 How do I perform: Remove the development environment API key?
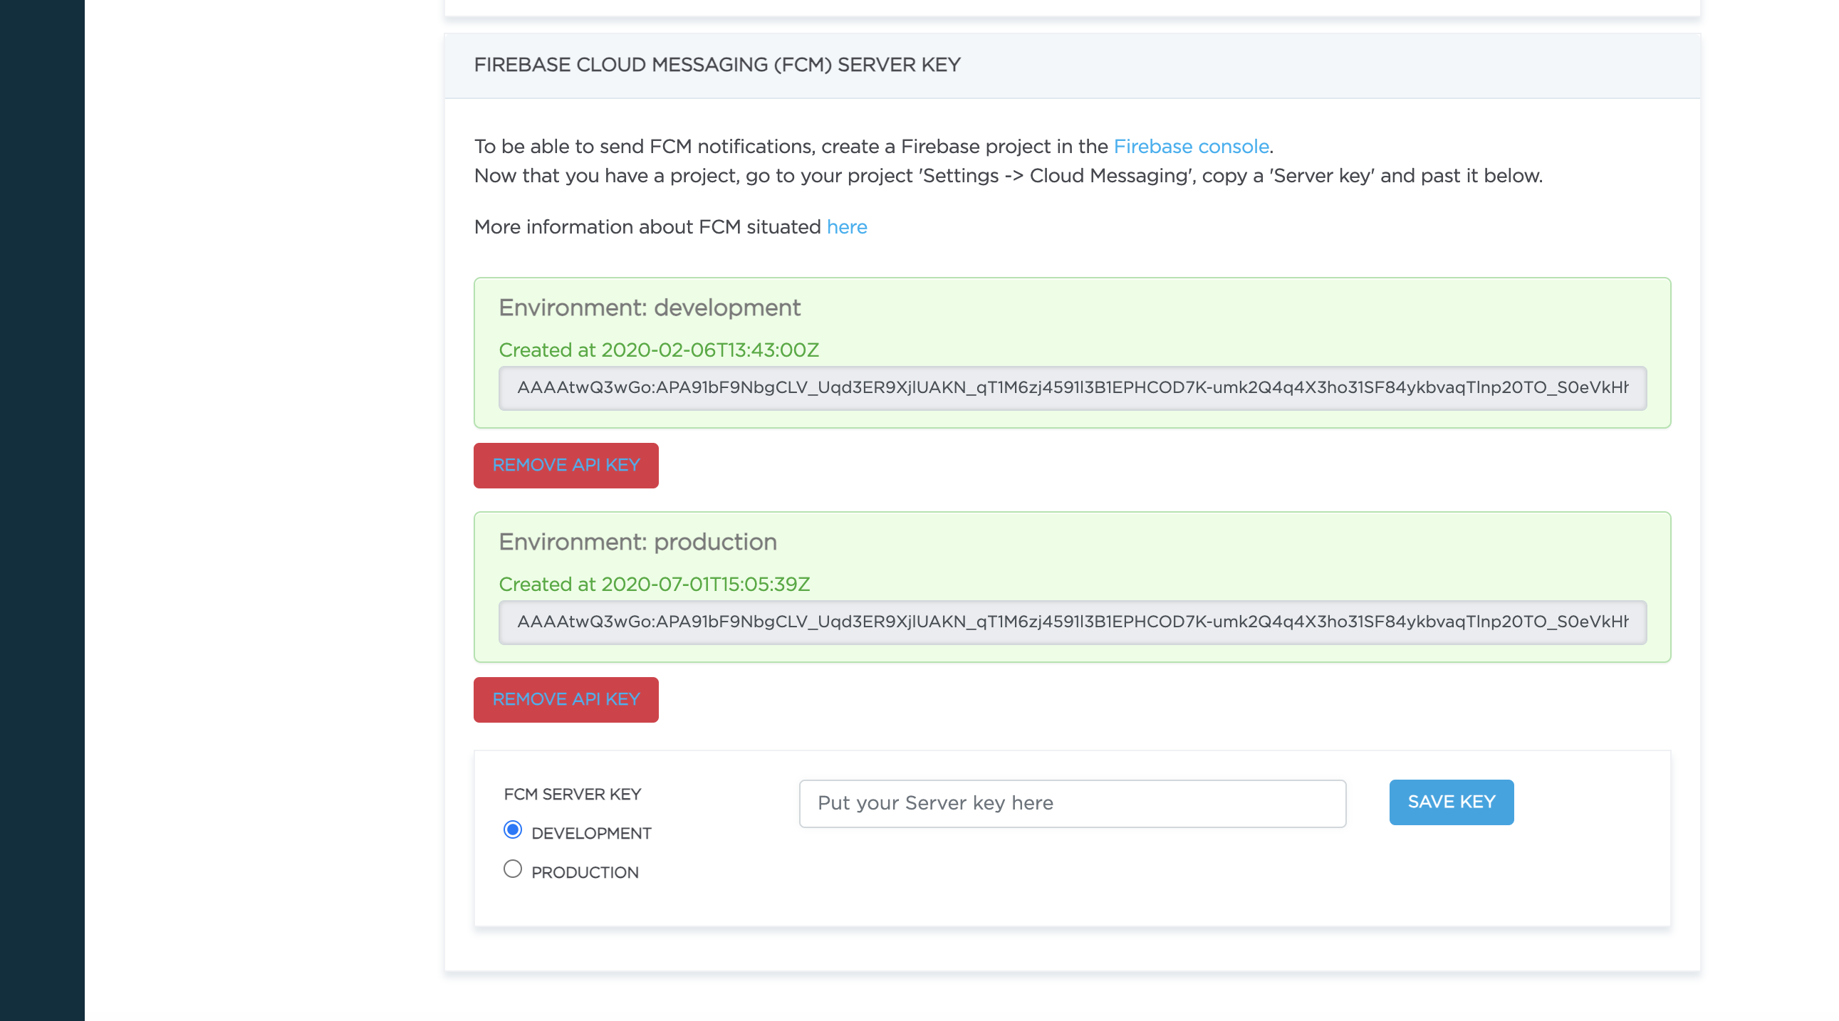(566, 465)
